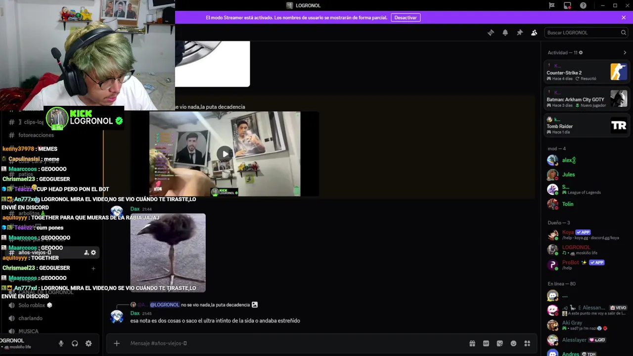
Task: Play the embedded video in chat
Action: coord(225,154)
